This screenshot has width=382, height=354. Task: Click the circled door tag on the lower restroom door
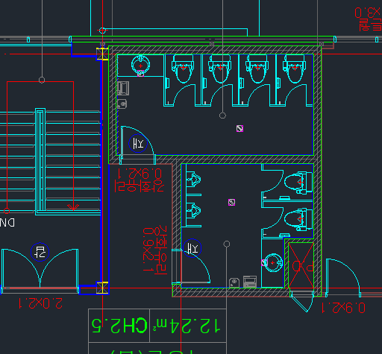[x=192, y=248]
